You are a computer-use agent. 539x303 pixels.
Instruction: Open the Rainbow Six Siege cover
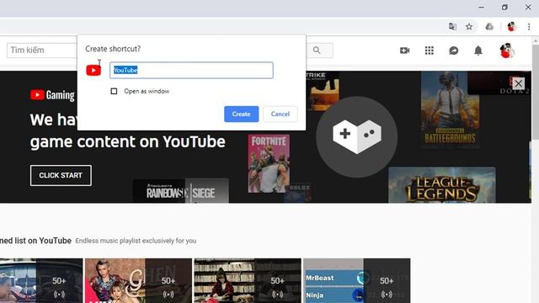point(181,191)
